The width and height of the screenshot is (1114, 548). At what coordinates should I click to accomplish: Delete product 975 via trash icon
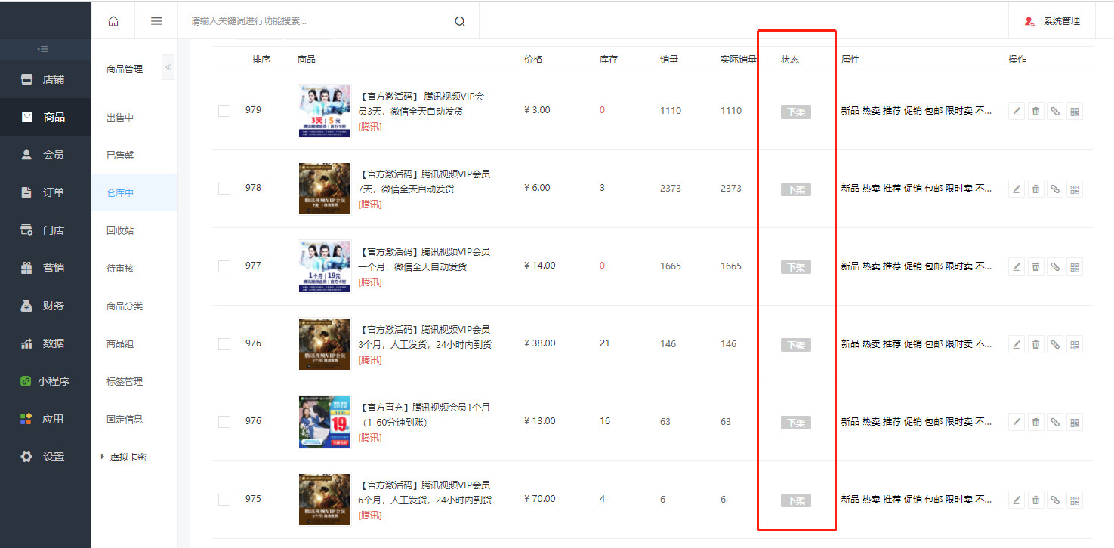tap(1036, 500)
